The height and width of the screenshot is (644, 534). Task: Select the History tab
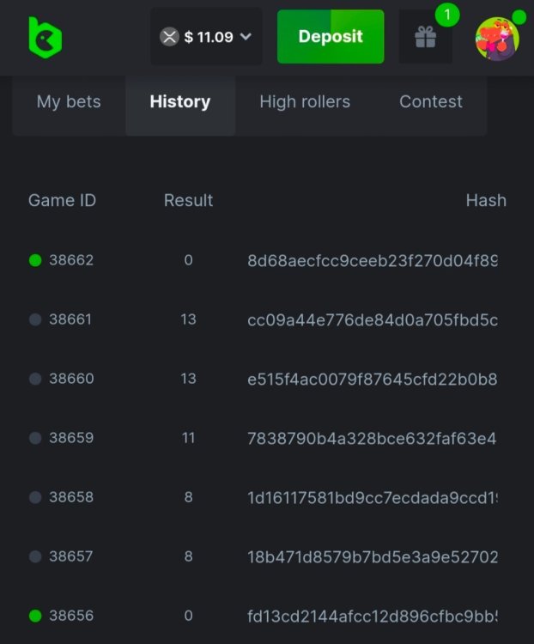click(180, 101)
